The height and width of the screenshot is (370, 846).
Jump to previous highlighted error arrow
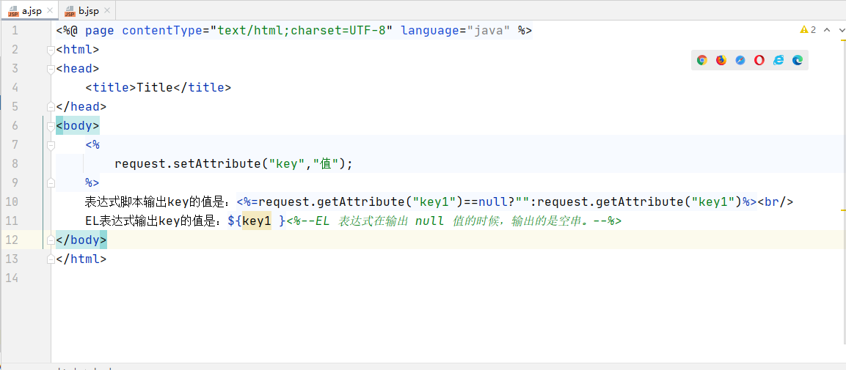click(x=827, y=29)
